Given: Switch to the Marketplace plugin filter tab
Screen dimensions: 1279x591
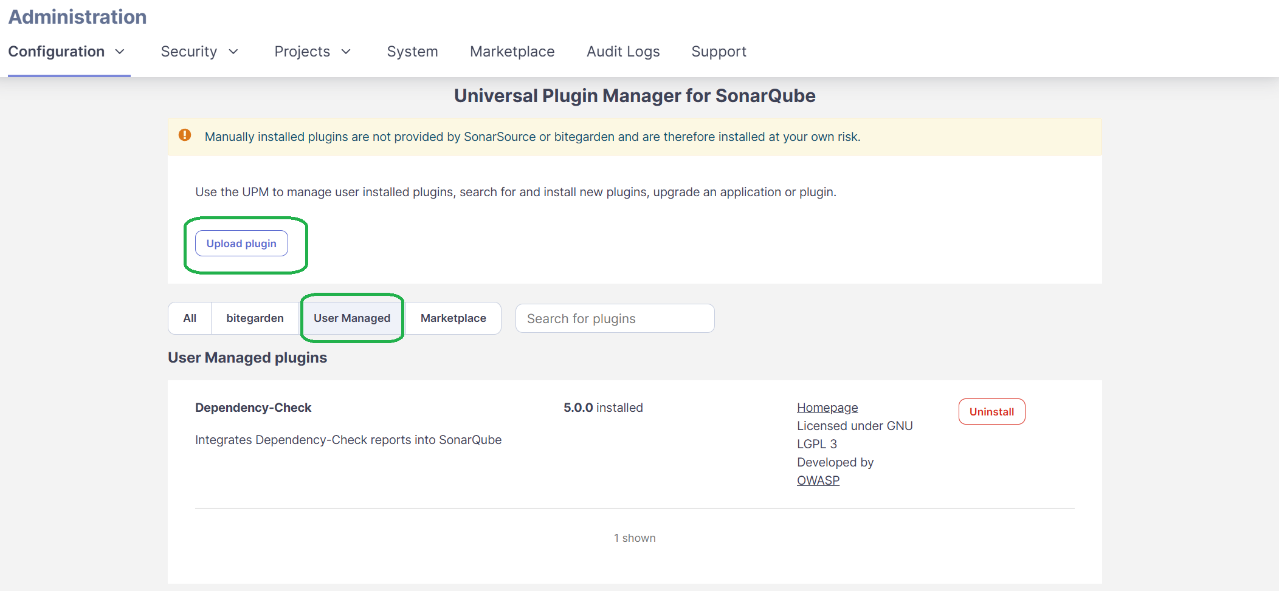Looking at the screenshot, I should click(x=453, y=318).
